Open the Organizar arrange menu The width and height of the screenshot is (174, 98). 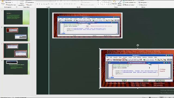tap(114, 3)
